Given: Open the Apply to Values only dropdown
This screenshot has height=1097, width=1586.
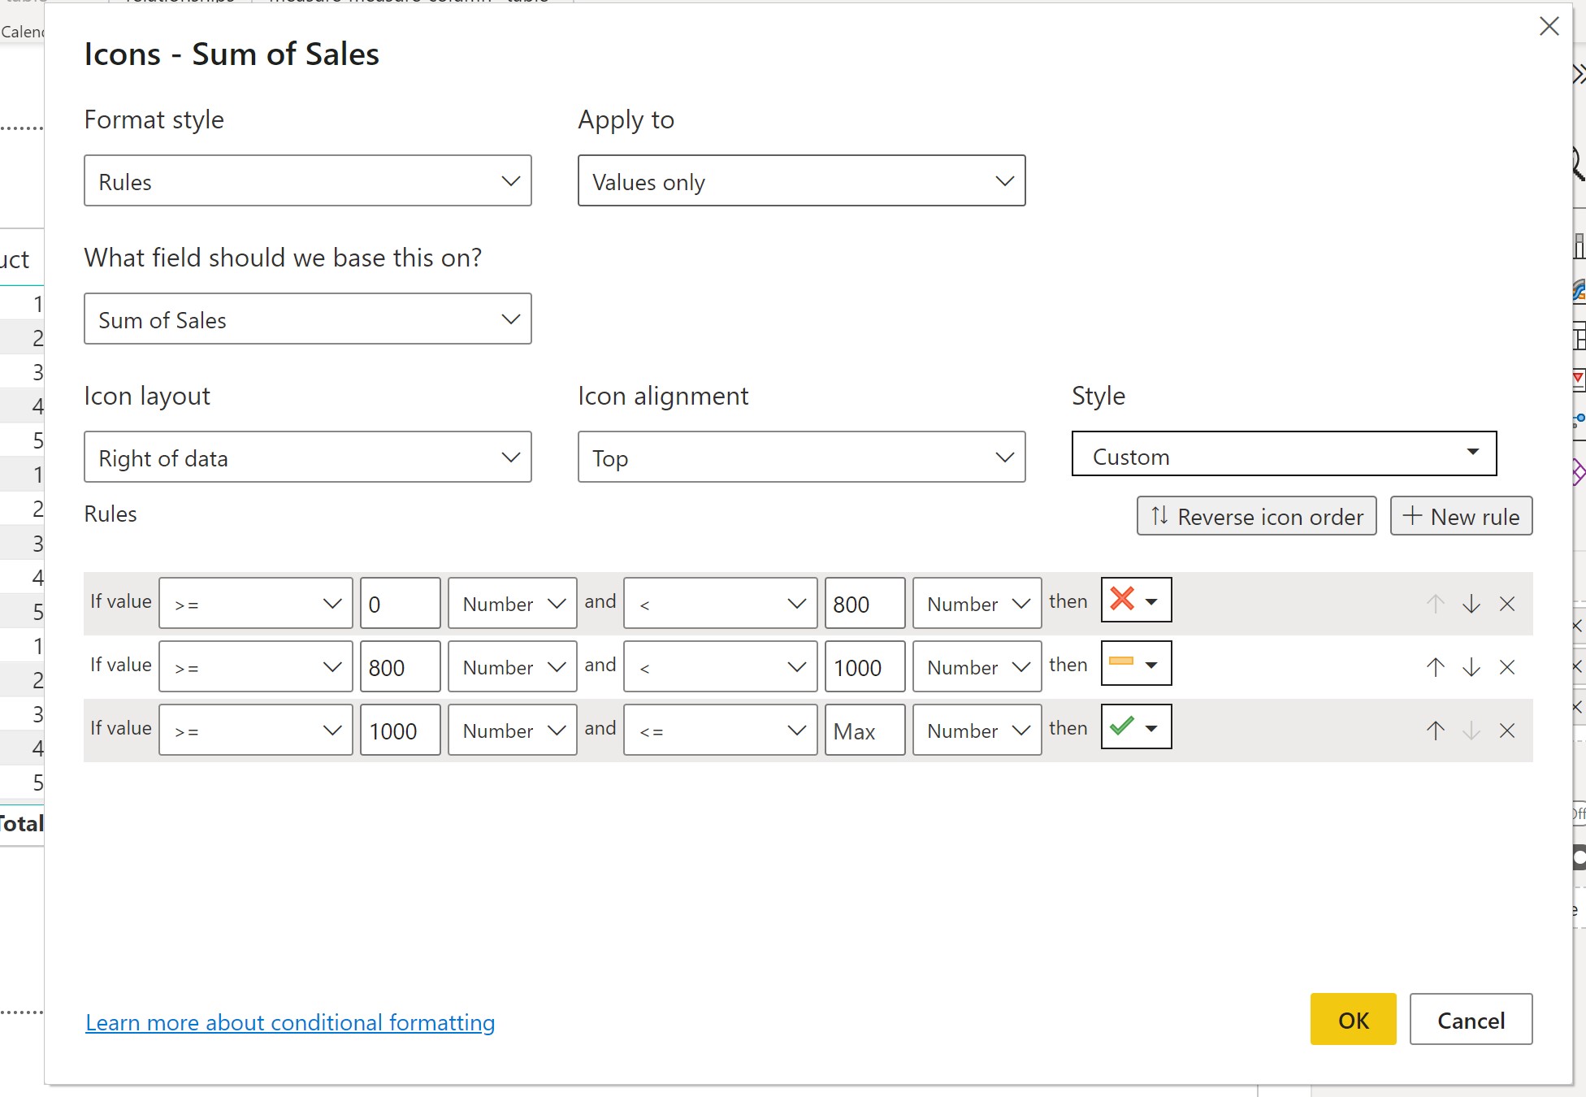Looking at the screenshot, I should pos(801,180).
